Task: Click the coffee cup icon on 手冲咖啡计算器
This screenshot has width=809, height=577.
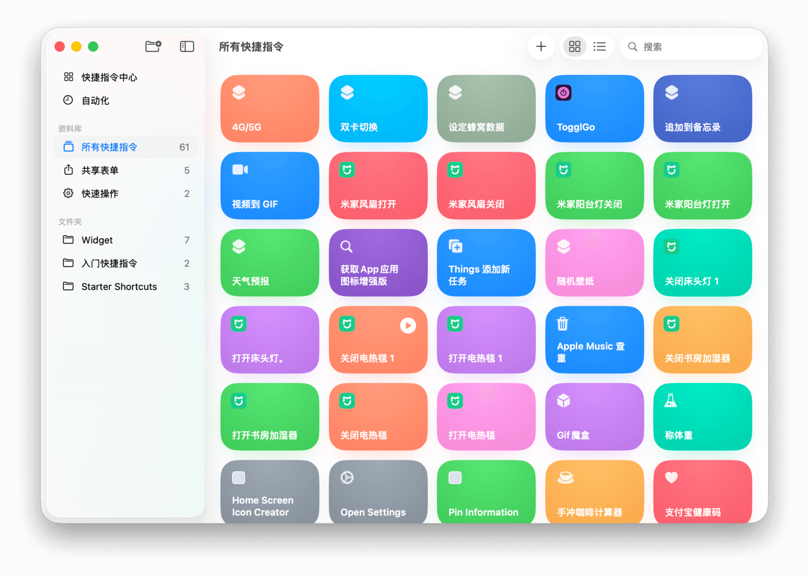Action: (565, 477)
